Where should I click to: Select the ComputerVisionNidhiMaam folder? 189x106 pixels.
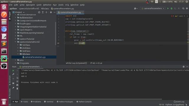(x=33, y=21)
